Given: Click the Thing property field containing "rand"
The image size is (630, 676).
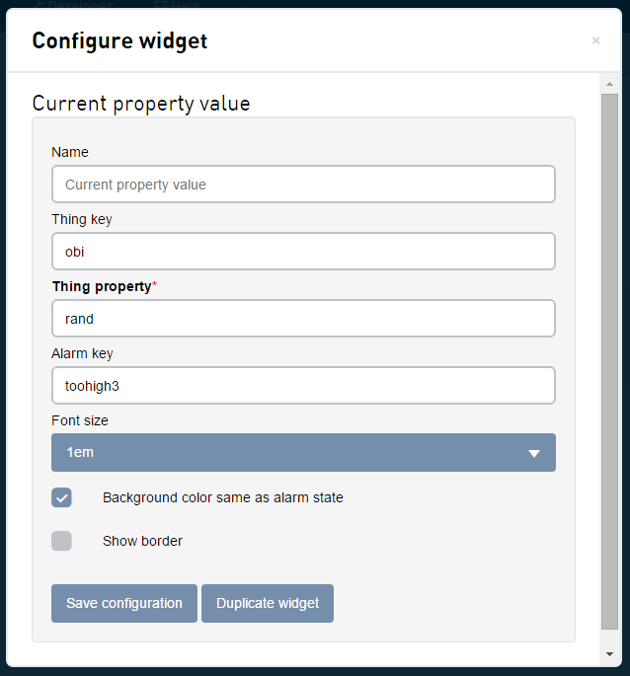Looking at the screenshot, I should [x=303, y=319].
